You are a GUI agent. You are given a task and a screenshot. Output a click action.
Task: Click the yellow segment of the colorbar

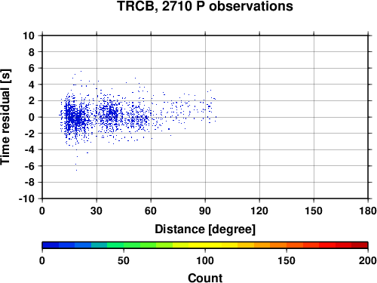205,245
